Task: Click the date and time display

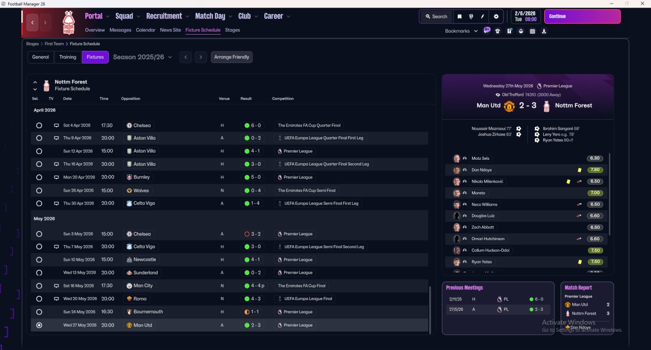Action: coord(525,16)
